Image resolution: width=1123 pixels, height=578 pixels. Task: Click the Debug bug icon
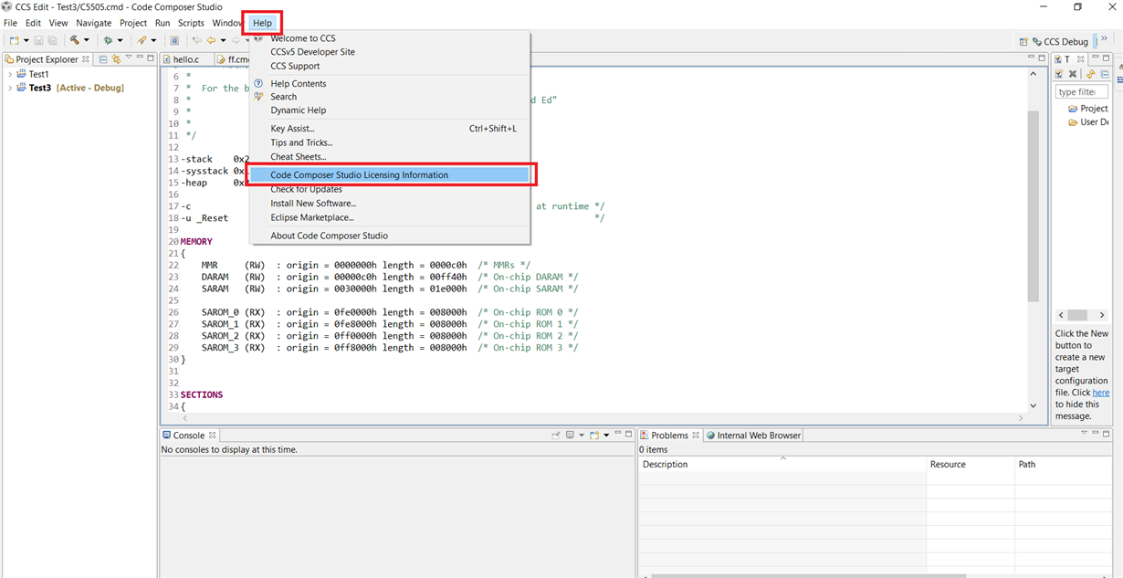(108, 40)
